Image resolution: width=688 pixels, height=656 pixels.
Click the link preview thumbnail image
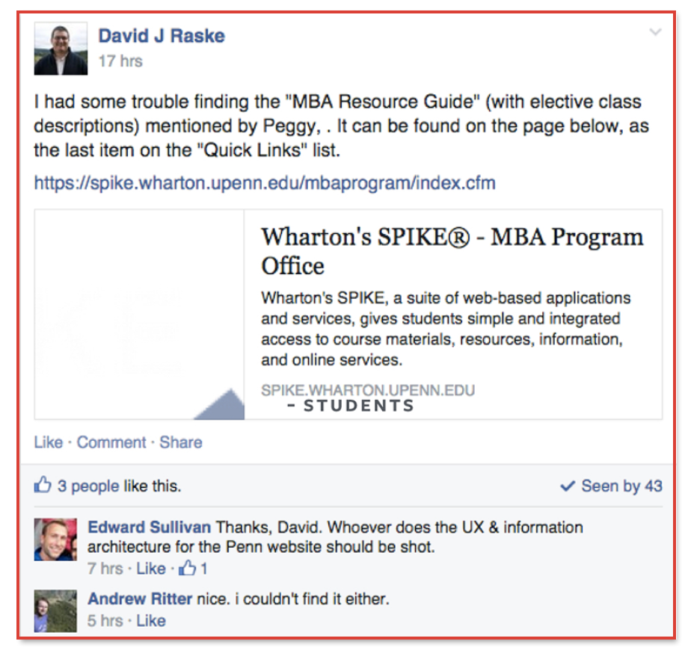[140, 315]
